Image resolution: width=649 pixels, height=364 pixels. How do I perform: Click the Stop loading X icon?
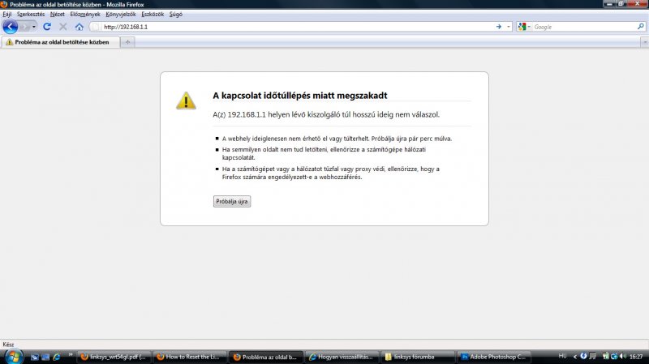(x=63, y=27)
